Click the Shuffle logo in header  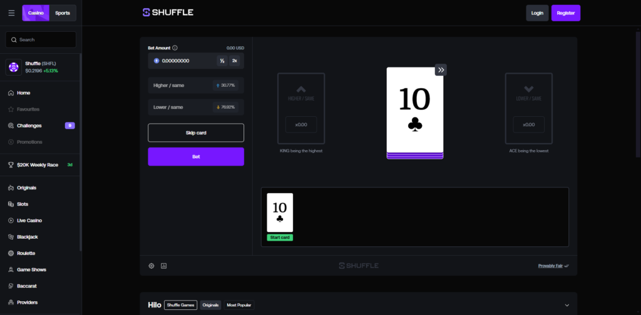[x=168, y=12]
